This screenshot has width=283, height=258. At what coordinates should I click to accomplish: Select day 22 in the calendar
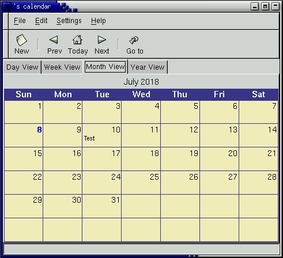24,183
